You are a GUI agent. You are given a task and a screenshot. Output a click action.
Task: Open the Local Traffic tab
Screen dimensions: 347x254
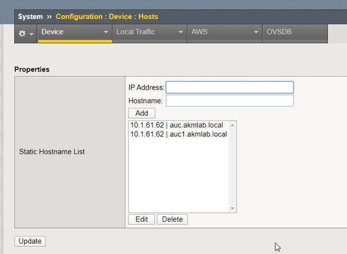135,32
